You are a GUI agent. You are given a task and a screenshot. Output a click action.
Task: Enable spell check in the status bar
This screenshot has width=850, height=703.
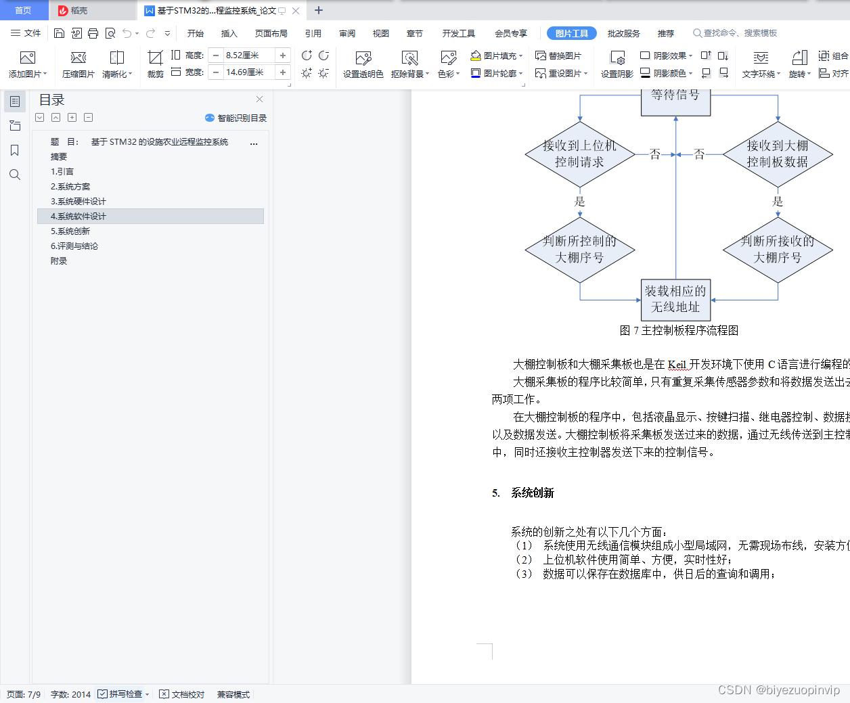click(122, 694)
